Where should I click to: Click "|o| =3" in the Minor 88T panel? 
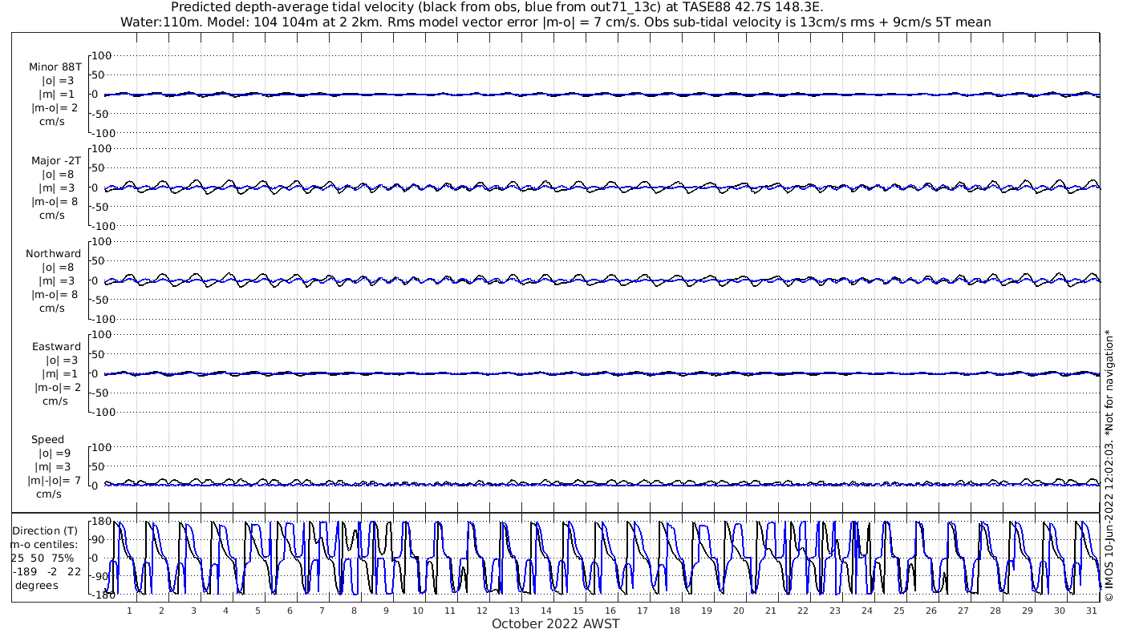point(59,81)
